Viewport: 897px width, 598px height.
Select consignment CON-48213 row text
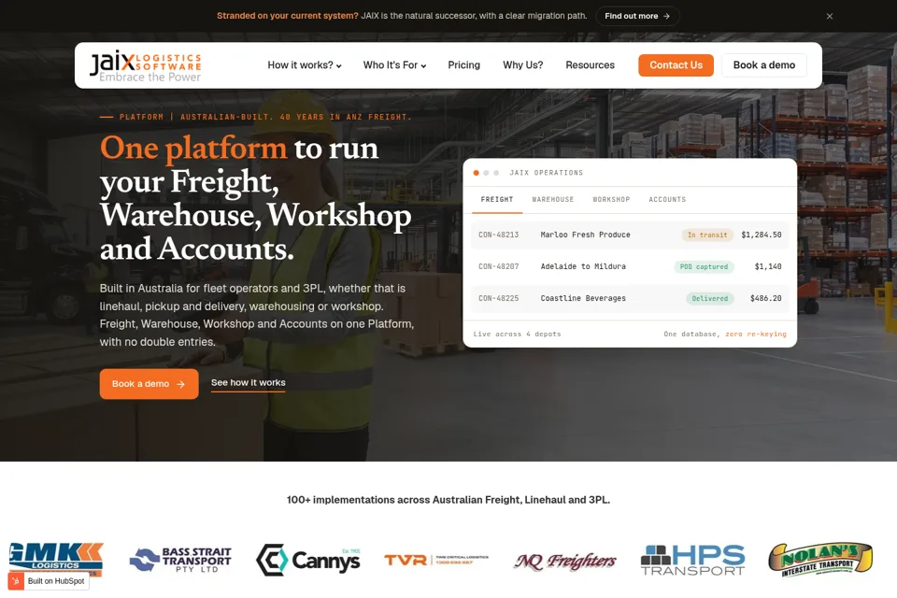498,235
